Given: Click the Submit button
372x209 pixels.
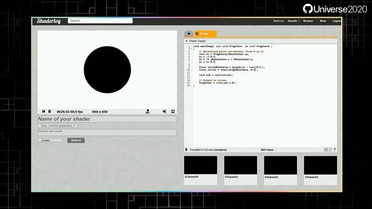Looking at the screenshot, I should coord(76,140).
